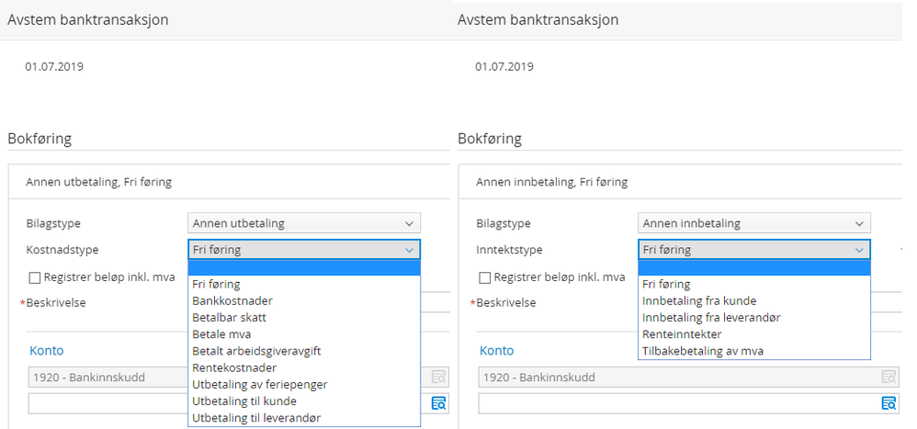Click greyed lookup icon on Bankinnskudd field, utbetaling form
917x429 pixels.
439,377
